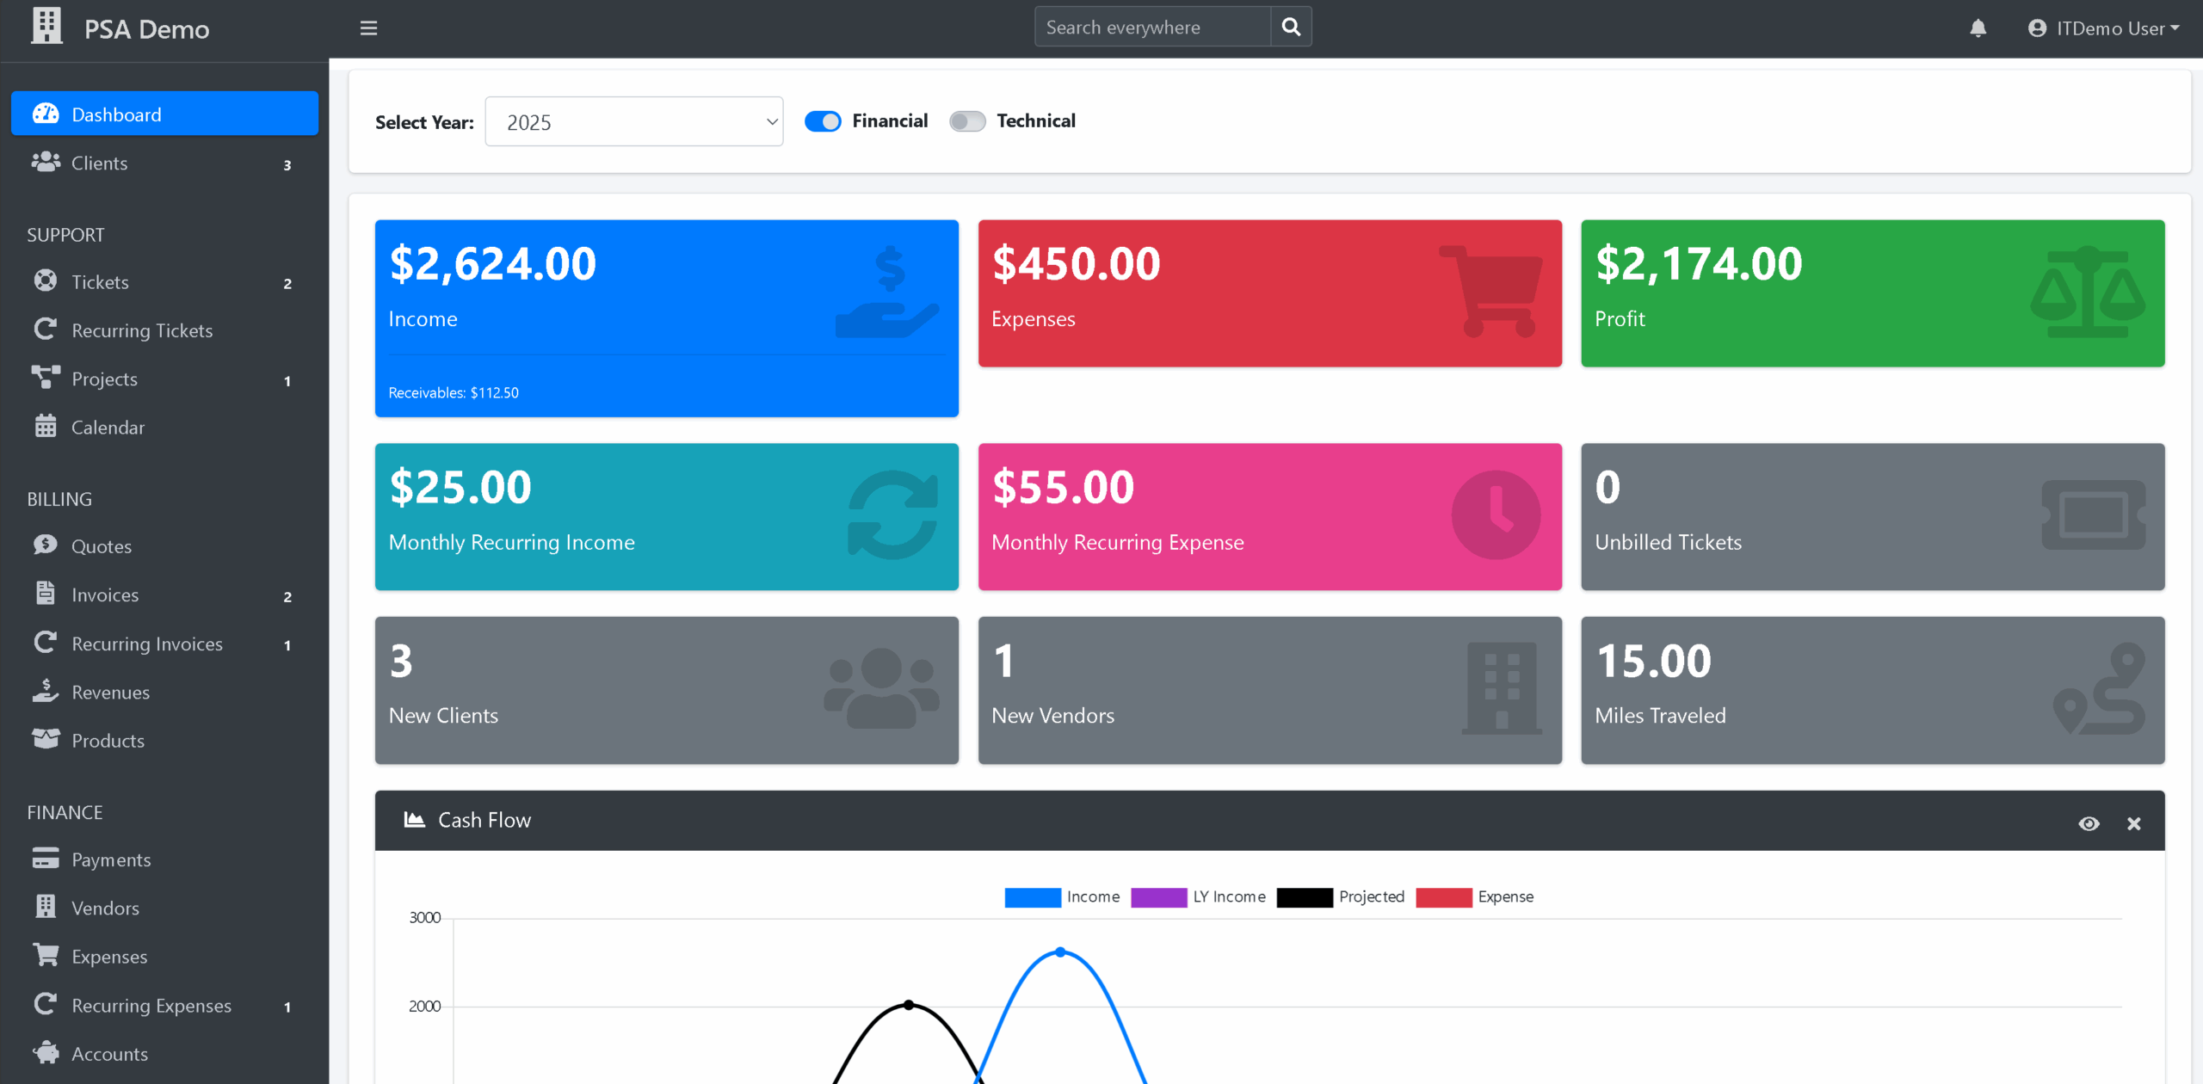The image size is (2203, 1084).
Task: Disable the Financial toggle switch
Action: point(823,121)
